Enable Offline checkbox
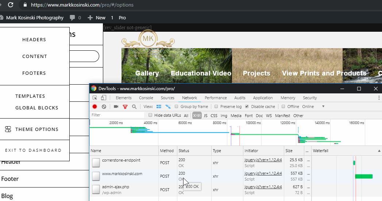Screen dimensions: 382x201 [283, 107]
